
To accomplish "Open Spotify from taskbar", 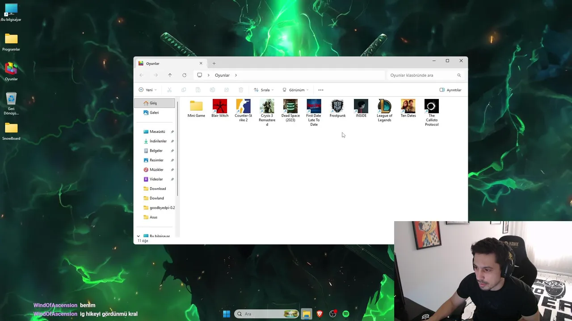I will click(x=346, y=314).
